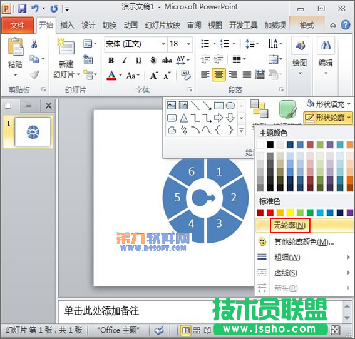
Task: Open the font size 18 dropdown
Action: pyautogui.click(x=188, y=44)
